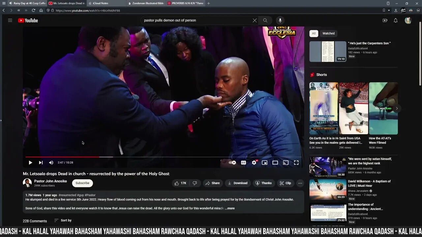Send Thanks to the creator

pos(263,183)
